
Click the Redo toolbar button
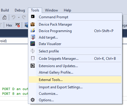coord(24,17)
